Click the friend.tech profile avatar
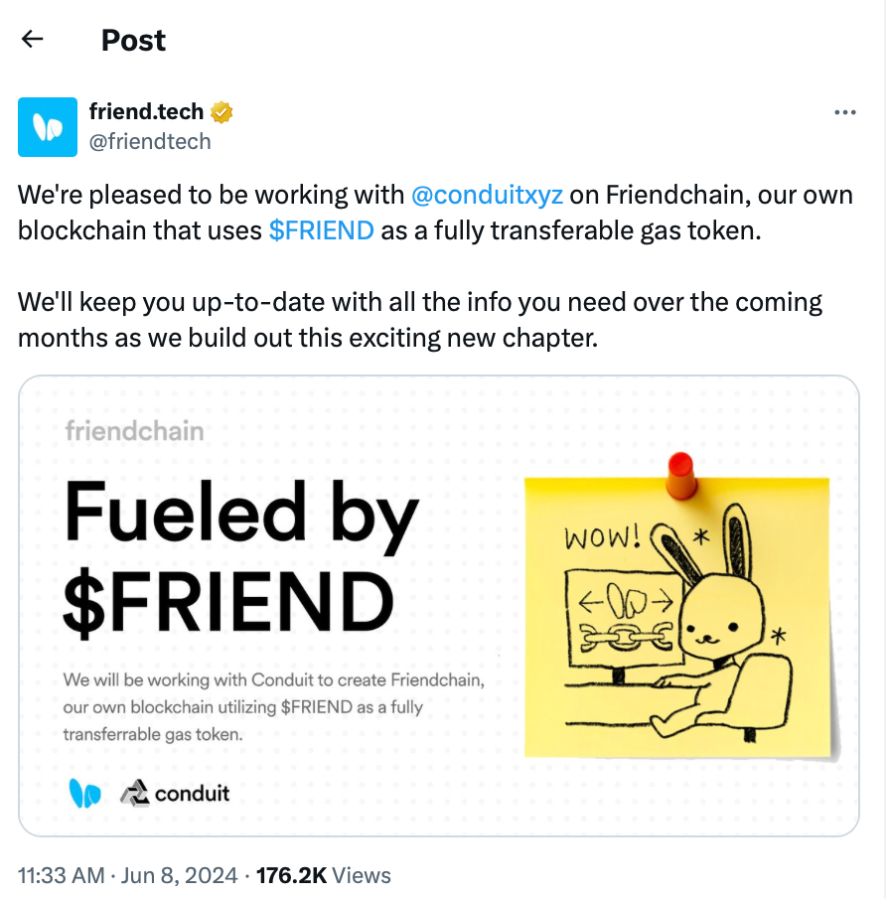 pos(48,127)
